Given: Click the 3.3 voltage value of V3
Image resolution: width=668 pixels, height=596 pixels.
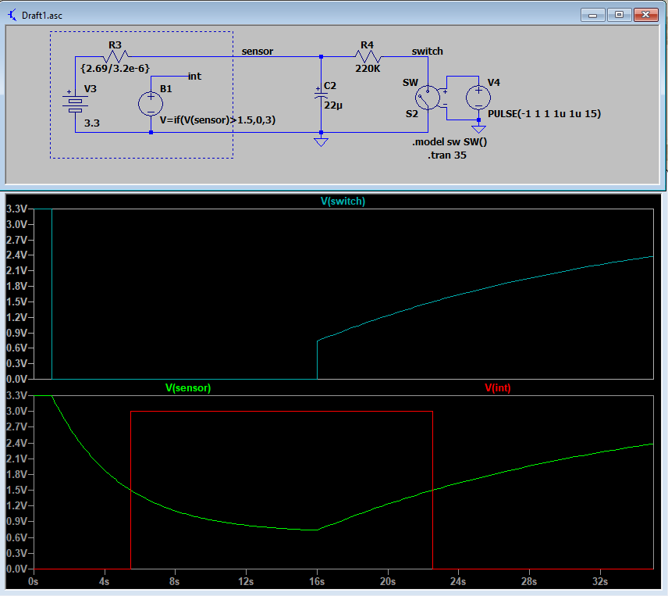Looking at the screenshot, I should tap(91, 123).
